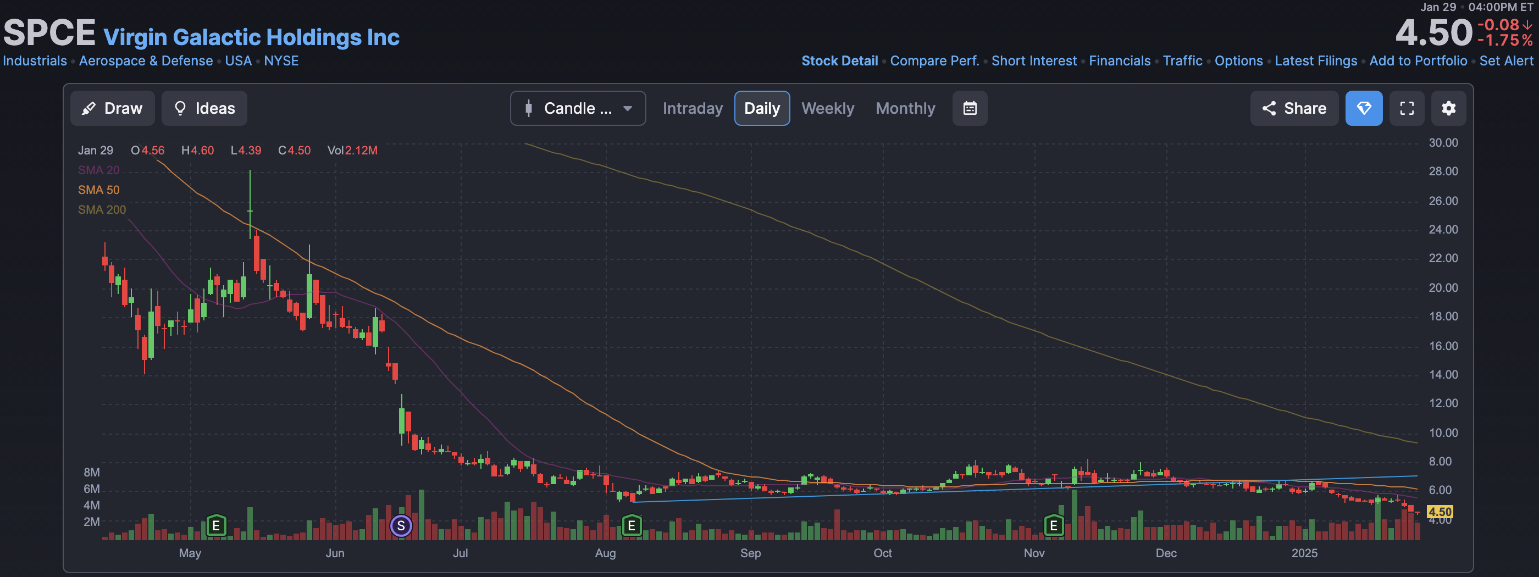
Task: Open the Draw tool
Action: tap(112, 108)
